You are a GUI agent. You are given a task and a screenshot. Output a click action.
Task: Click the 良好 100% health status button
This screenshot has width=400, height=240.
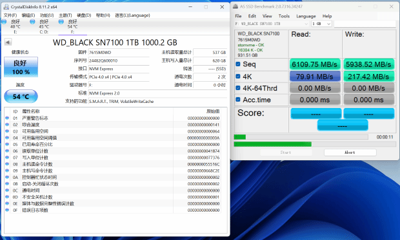[21, 67]
